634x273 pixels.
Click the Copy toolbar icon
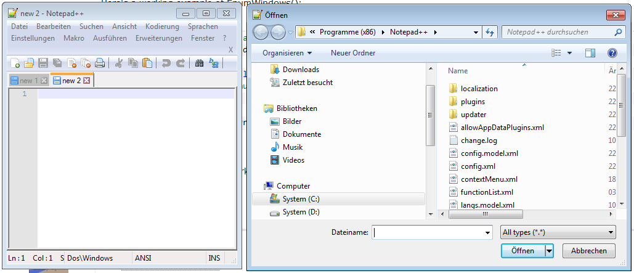pos(132,63)
